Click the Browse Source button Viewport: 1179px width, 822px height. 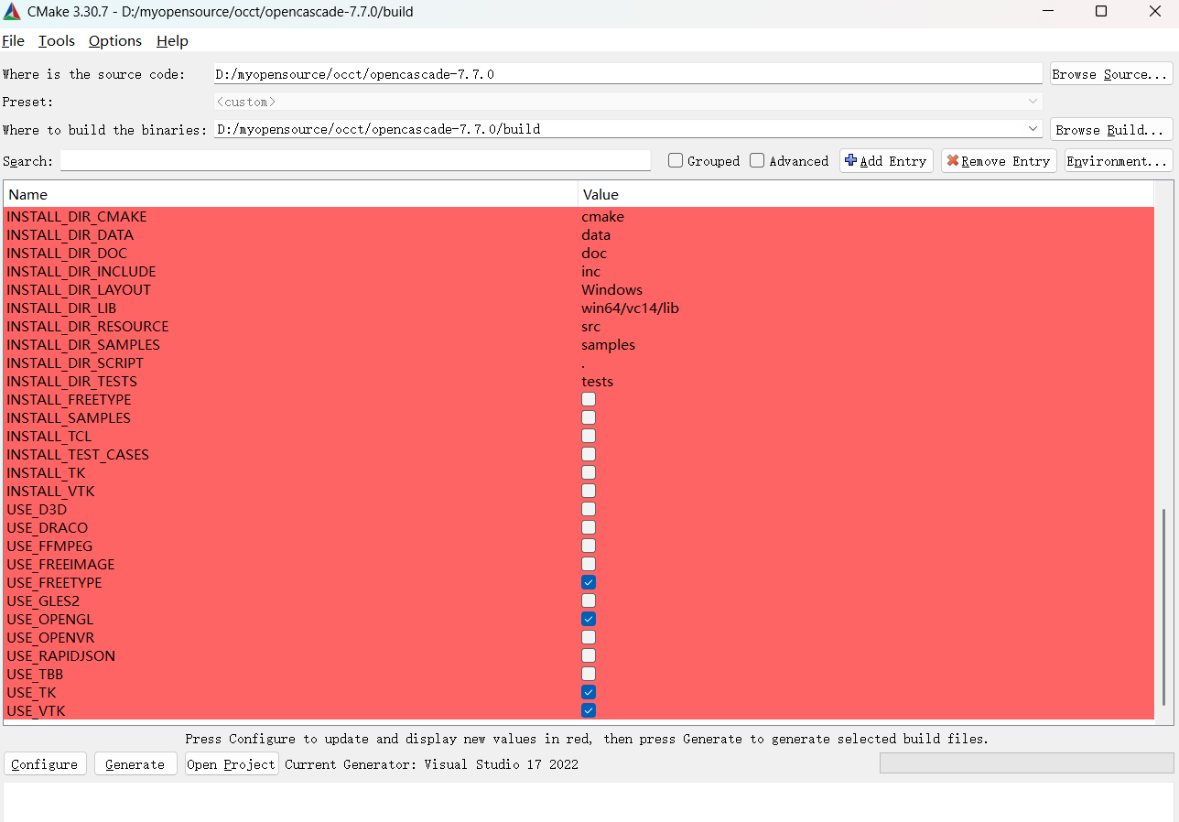[x=1110, y=73]
